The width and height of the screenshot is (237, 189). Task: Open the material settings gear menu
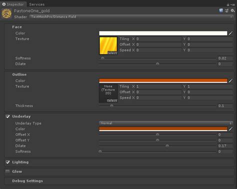[x=232, y=10]
